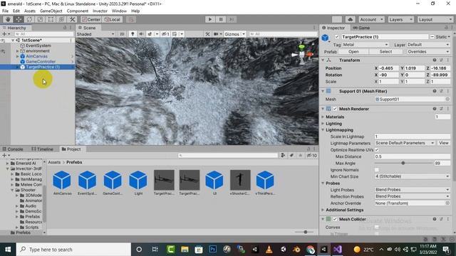Switch to the Game tab
Image resolution: width=456 pixels, height=256 pixels.
(x=361, y=28)
